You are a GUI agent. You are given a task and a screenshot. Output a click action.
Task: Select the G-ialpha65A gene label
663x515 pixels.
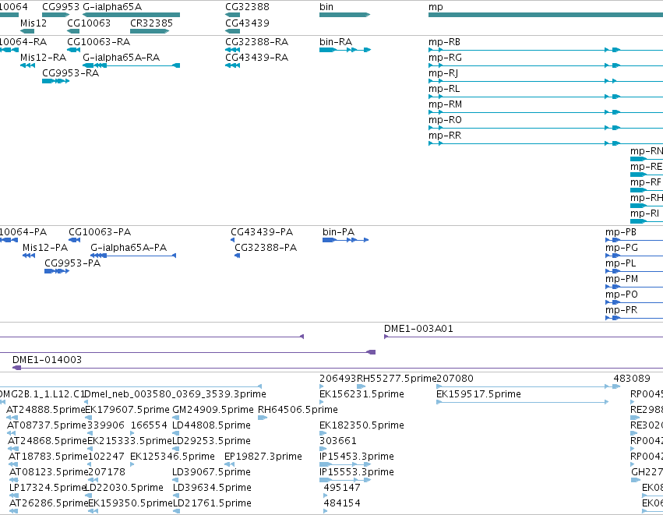click(x=112, y=7)
